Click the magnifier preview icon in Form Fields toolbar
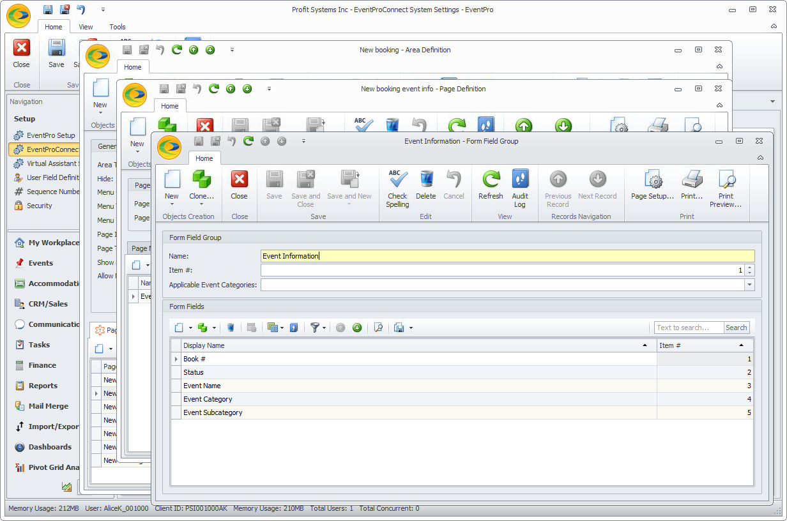 click(378, 328)
